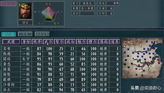Select 呂布 in the officer list

[x=7, y=49]
